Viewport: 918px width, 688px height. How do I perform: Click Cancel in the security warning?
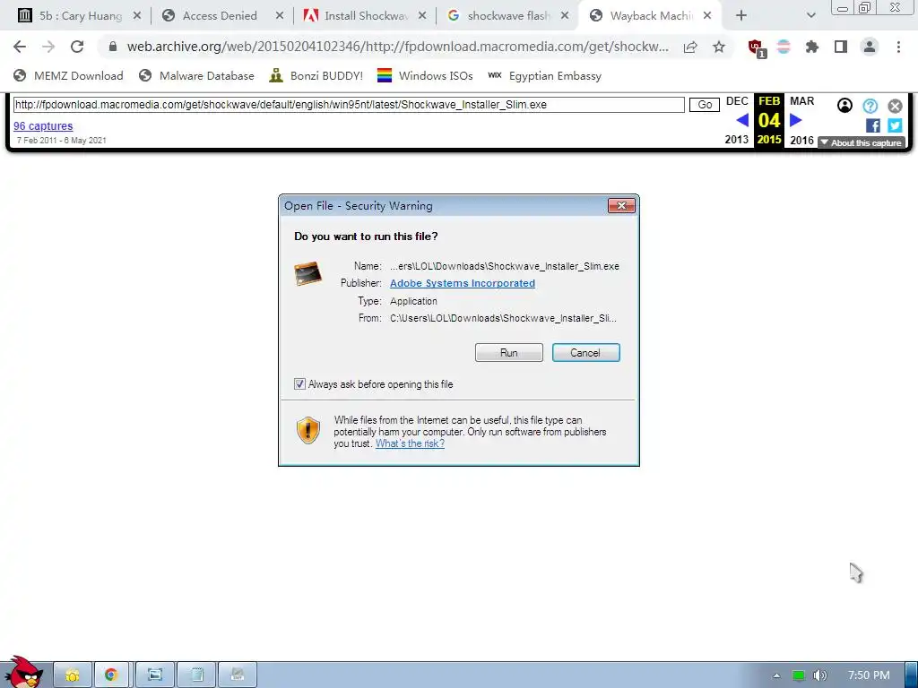[585, 353]
